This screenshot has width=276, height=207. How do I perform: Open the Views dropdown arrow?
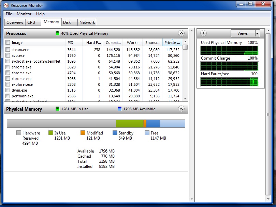[257, 33]
